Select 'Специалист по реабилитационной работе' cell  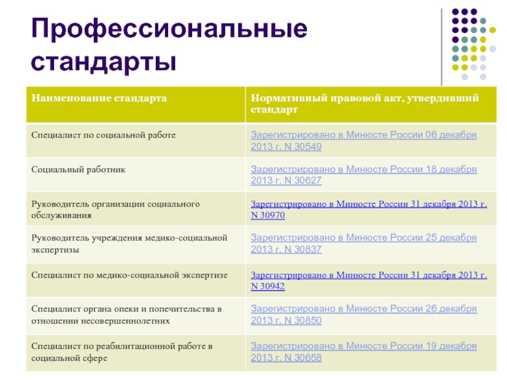136,353
